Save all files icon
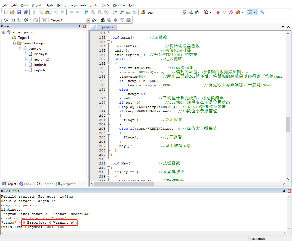The image size is (292, 241). point(26,12)
